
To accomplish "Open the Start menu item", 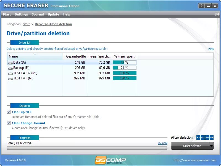I will (x=7, y=14).
